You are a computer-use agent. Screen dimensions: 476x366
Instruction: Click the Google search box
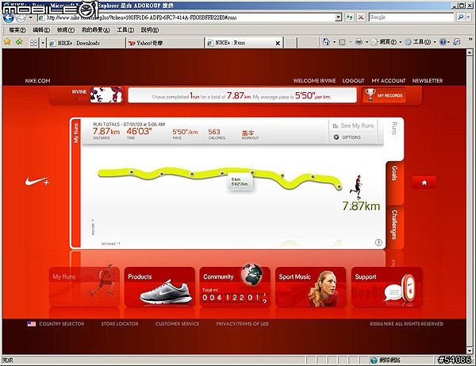click(x=411, y=17)
